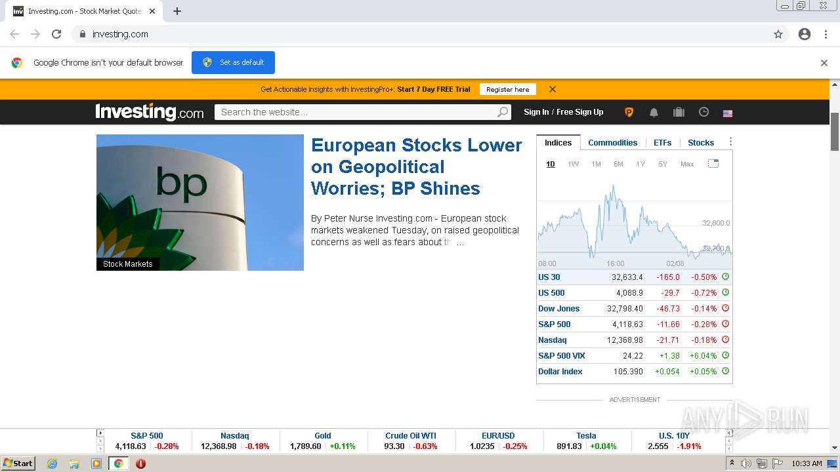Select the 1M chart timeframe
The image size is (840, 472).
click(x=596, y=164)
